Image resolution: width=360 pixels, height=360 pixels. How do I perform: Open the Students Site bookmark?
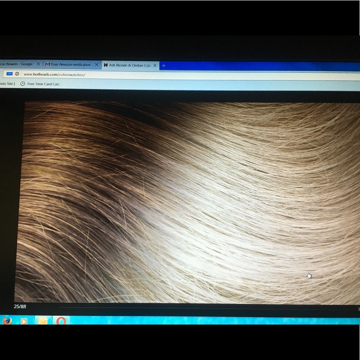pos(6,84)
